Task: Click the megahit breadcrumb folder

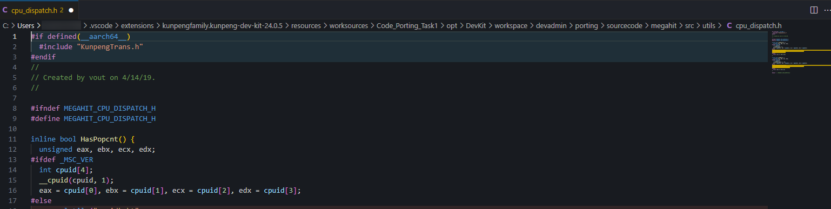Action: click(x=663, y=25)
